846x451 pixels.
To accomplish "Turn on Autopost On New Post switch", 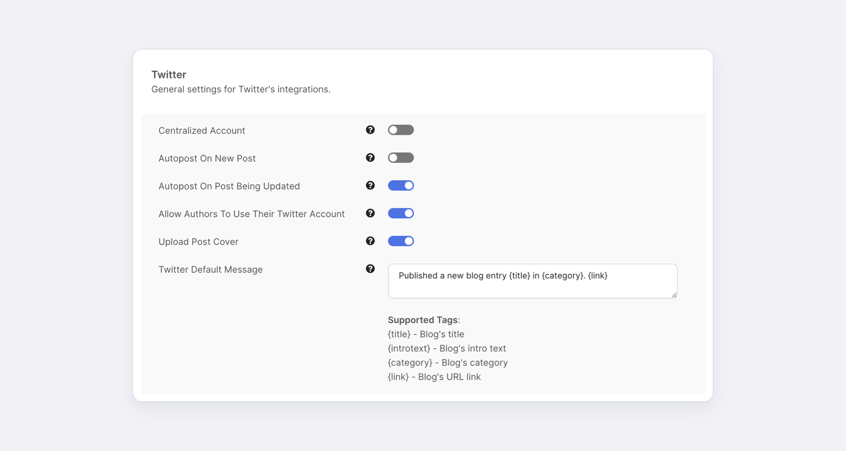I will pyautogui.click(x=400, y=158).
